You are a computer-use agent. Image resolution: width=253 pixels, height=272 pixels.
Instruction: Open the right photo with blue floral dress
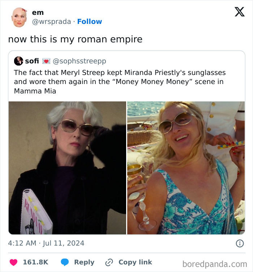186,168
